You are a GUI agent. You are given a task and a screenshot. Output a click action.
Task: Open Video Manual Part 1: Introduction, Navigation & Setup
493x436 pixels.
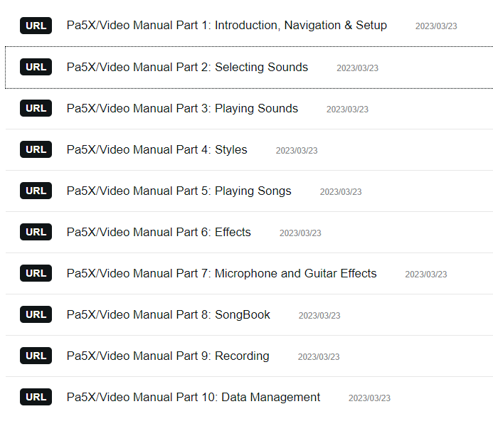click(227, 25)
